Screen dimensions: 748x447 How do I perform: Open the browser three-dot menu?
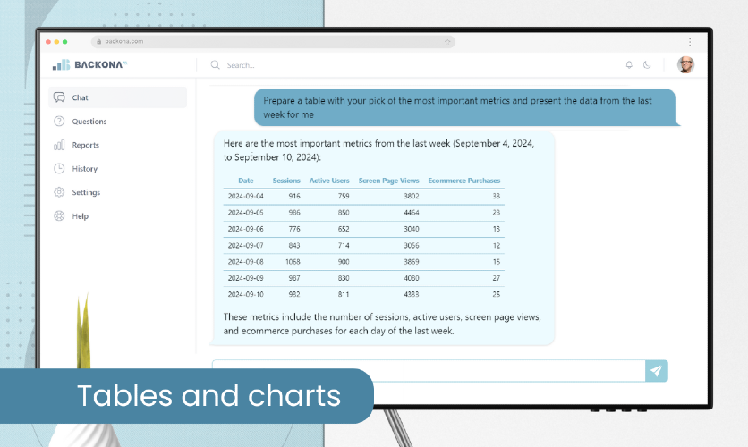click(690, 42)
